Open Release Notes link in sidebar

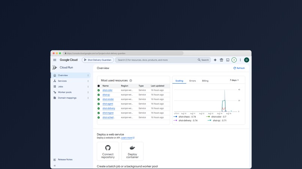65,160
